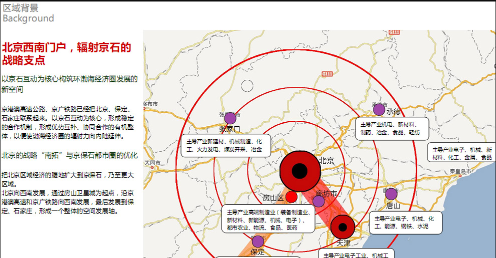Viewport: 496px width, 258px height.
Task: Select the Fangshan high-end manufacturing callout
Action: pyautogui.click(x=268, y=220)
